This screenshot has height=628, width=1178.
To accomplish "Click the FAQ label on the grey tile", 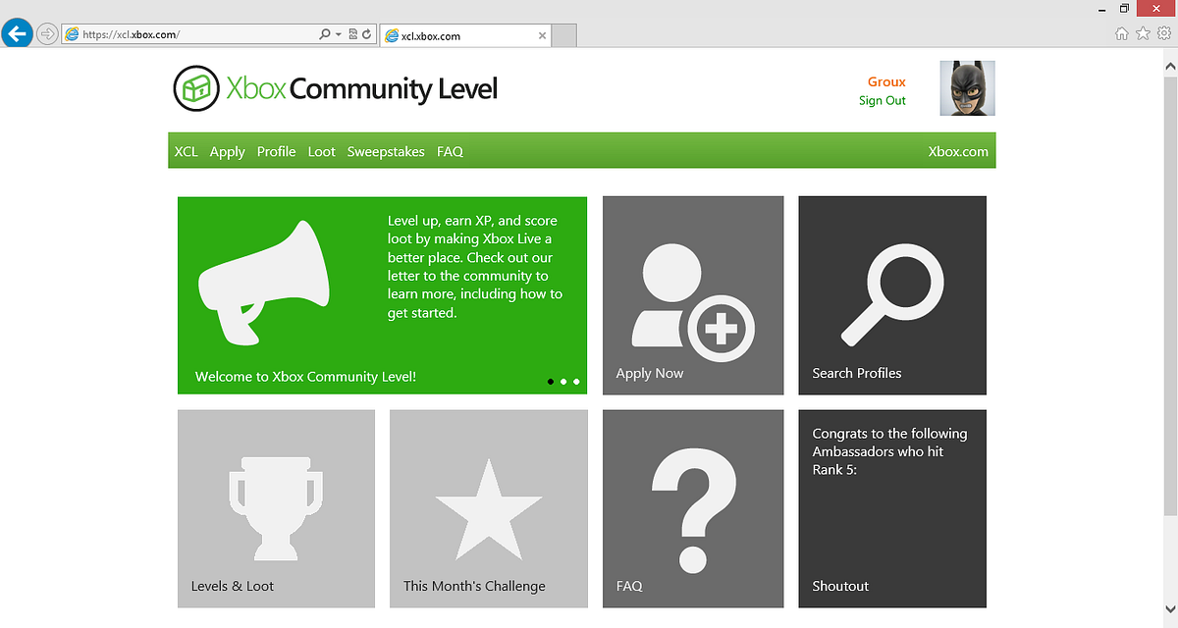I will (629, 586).
